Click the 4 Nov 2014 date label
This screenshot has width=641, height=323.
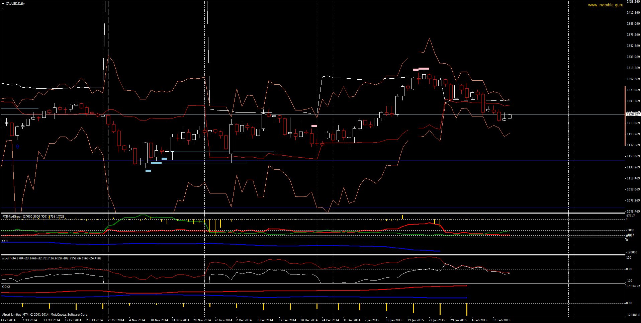point(137,320)
